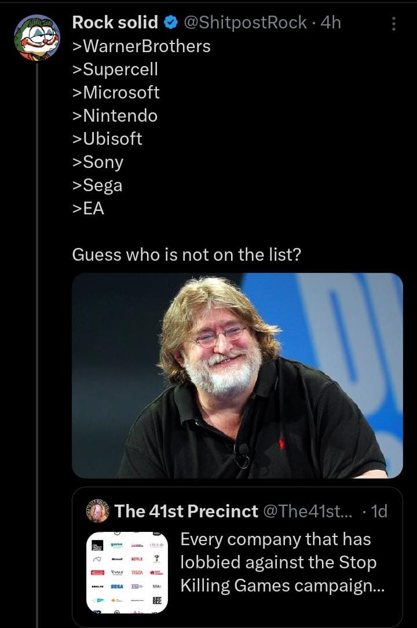Click the 1d timestamp on the quoted tweet
The image size is (417, 628).
coord(378,511)
